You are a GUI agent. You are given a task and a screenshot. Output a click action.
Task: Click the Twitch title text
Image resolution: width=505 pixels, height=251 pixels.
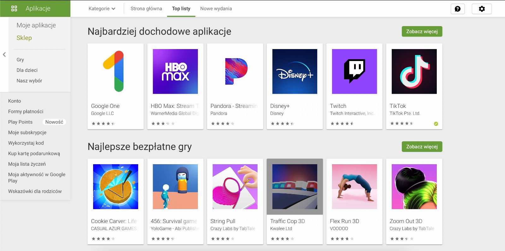[x=338, y=106]
